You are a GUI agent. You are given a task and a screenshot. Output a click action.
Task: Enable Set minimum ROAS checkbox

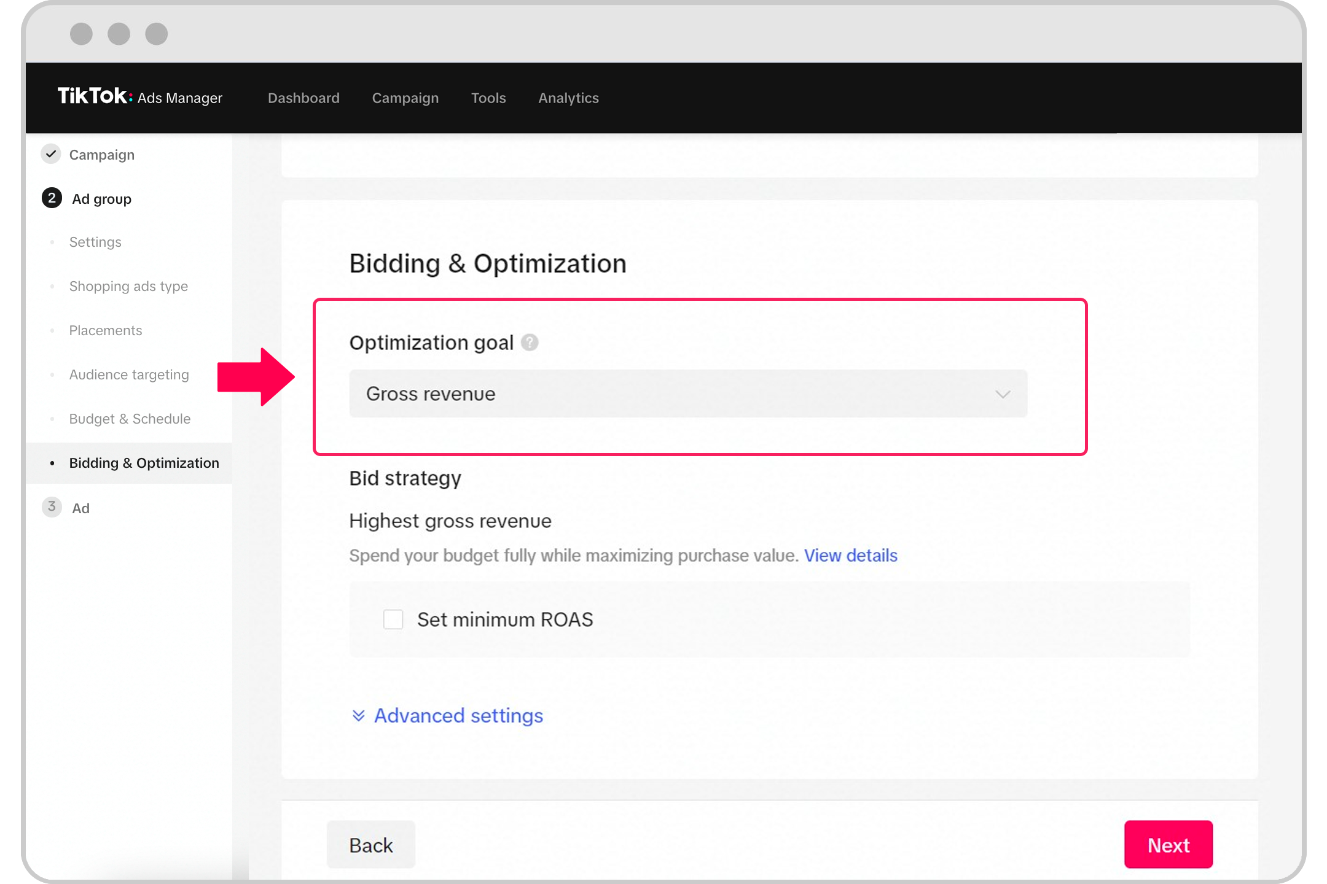click(x=393, y=619)
